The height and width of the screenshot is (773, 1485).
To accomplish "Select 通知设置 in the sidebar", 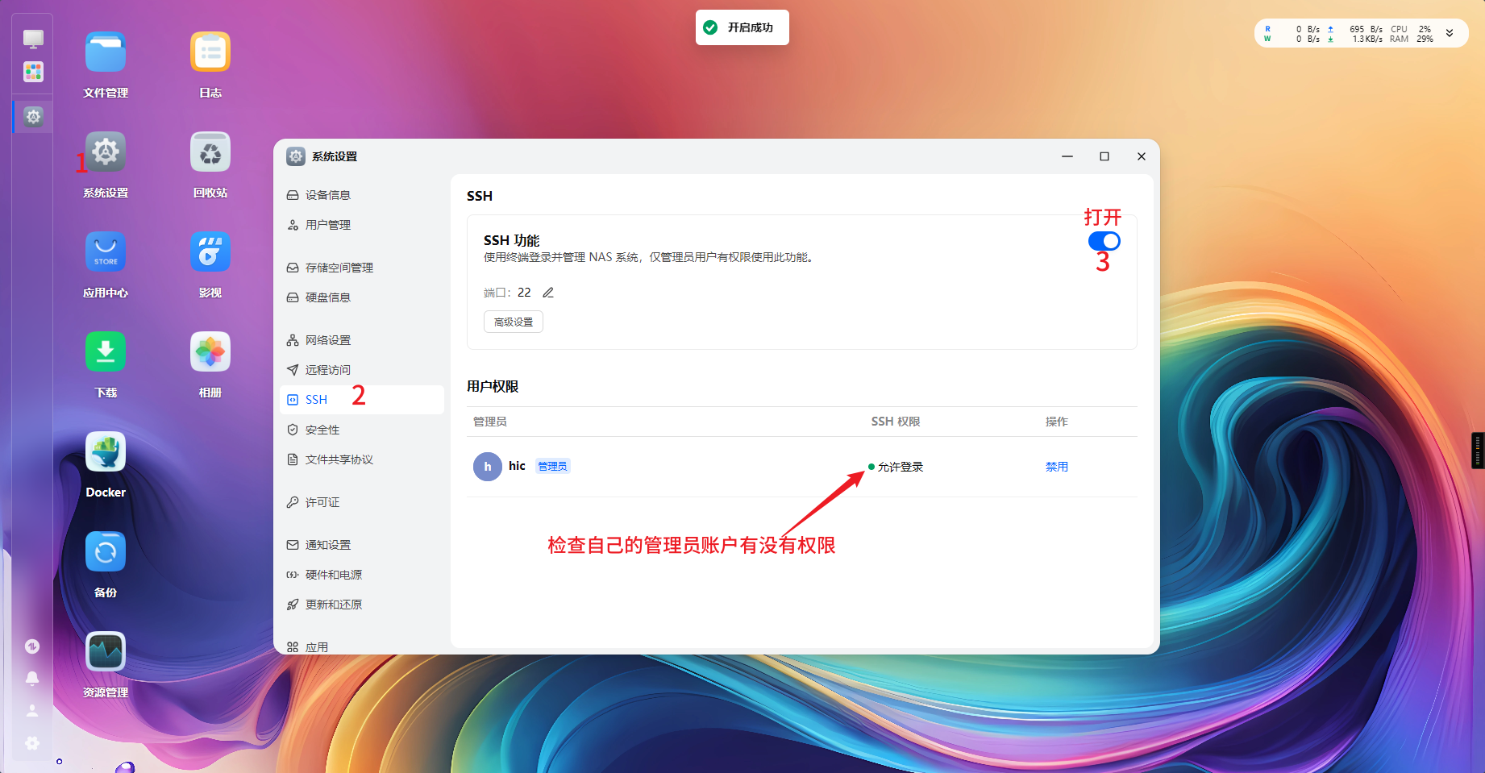I will point(362,545).
